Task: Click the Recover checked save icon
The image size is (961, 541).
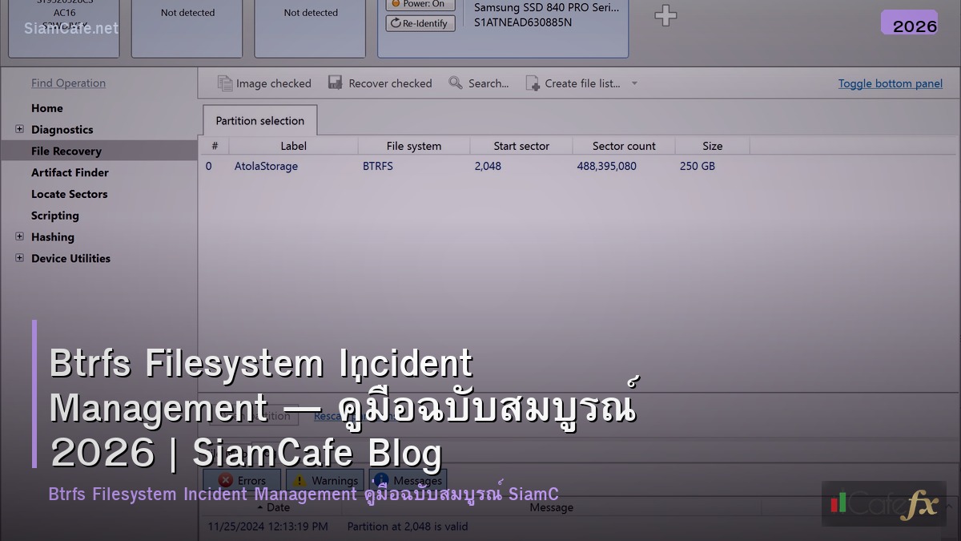Action: [x=336, y=83]
